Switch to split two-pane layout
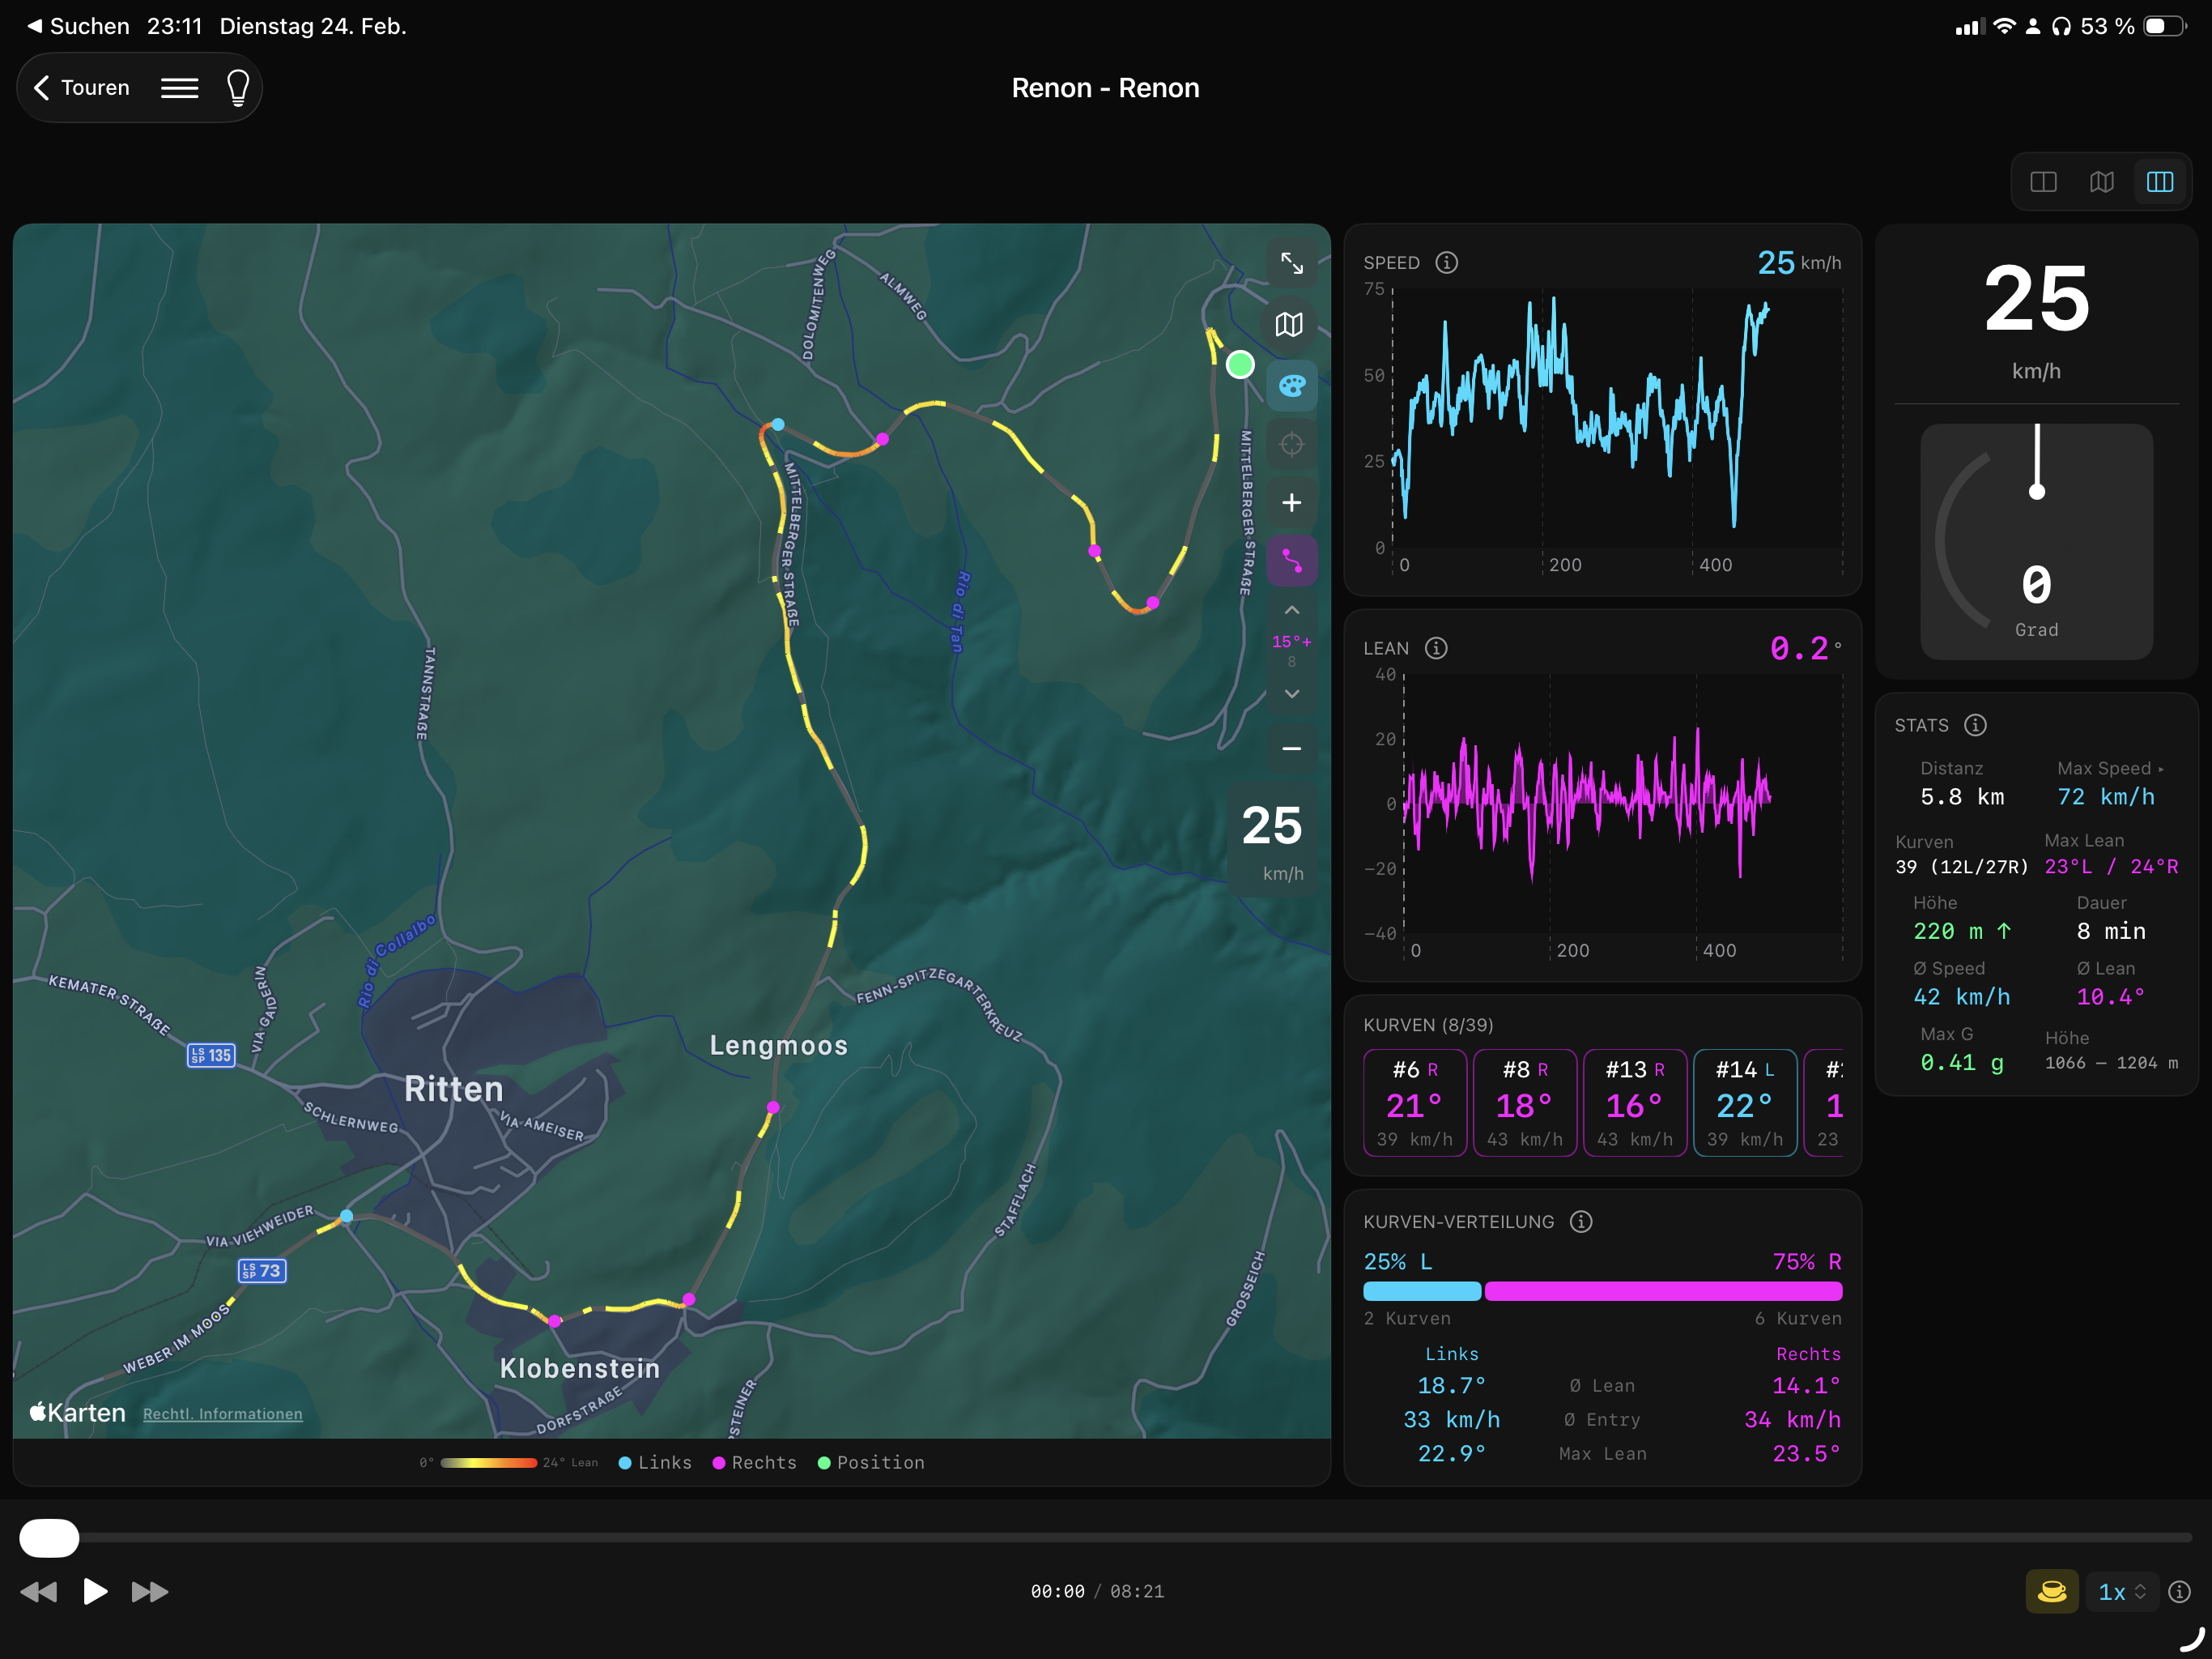Image resolution: width=2212 pixels, height=1659 pixels. (x=2043, y=181)
